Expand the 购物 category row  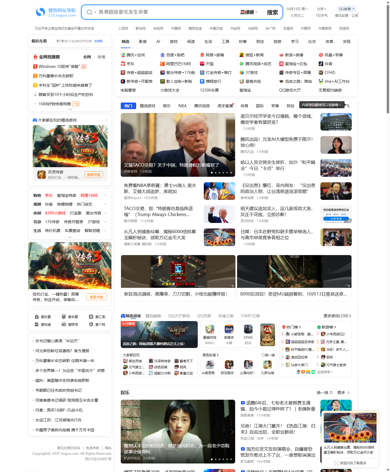pyautogui.click(x=105, y=195)
